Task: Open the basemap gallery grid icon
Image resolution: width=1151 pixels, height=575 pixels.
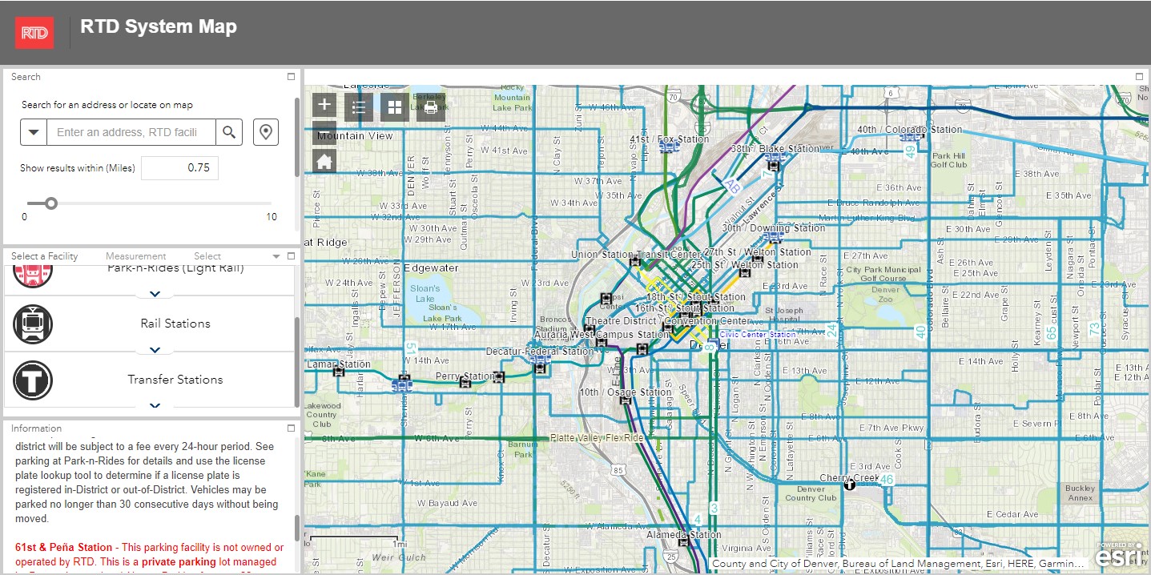Action: 393,106
